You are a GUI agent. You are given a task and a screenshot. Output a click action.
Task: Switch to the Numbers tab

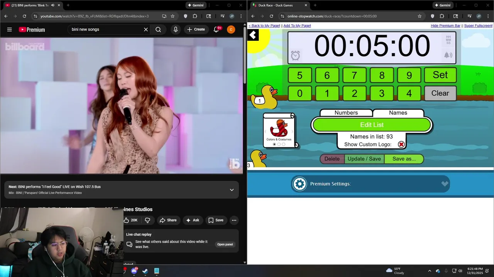pyautogui.click(x=346, y=113)
